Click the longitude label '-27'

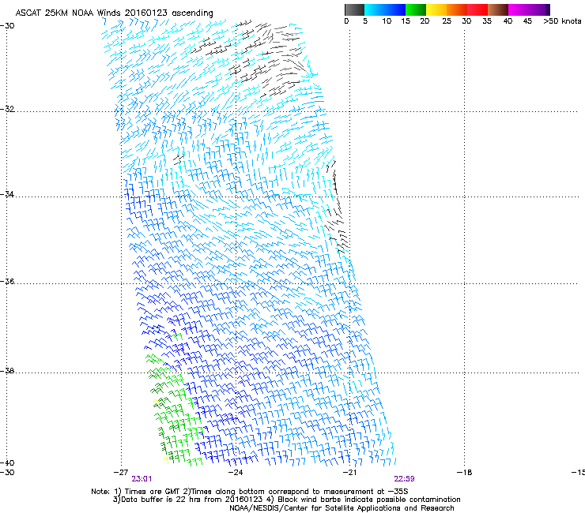point(121,473)
